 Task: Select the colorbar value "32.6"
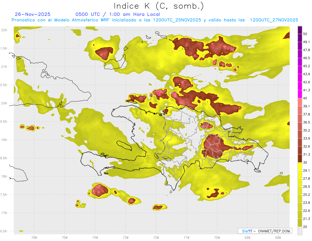click(x=307, y=146)
